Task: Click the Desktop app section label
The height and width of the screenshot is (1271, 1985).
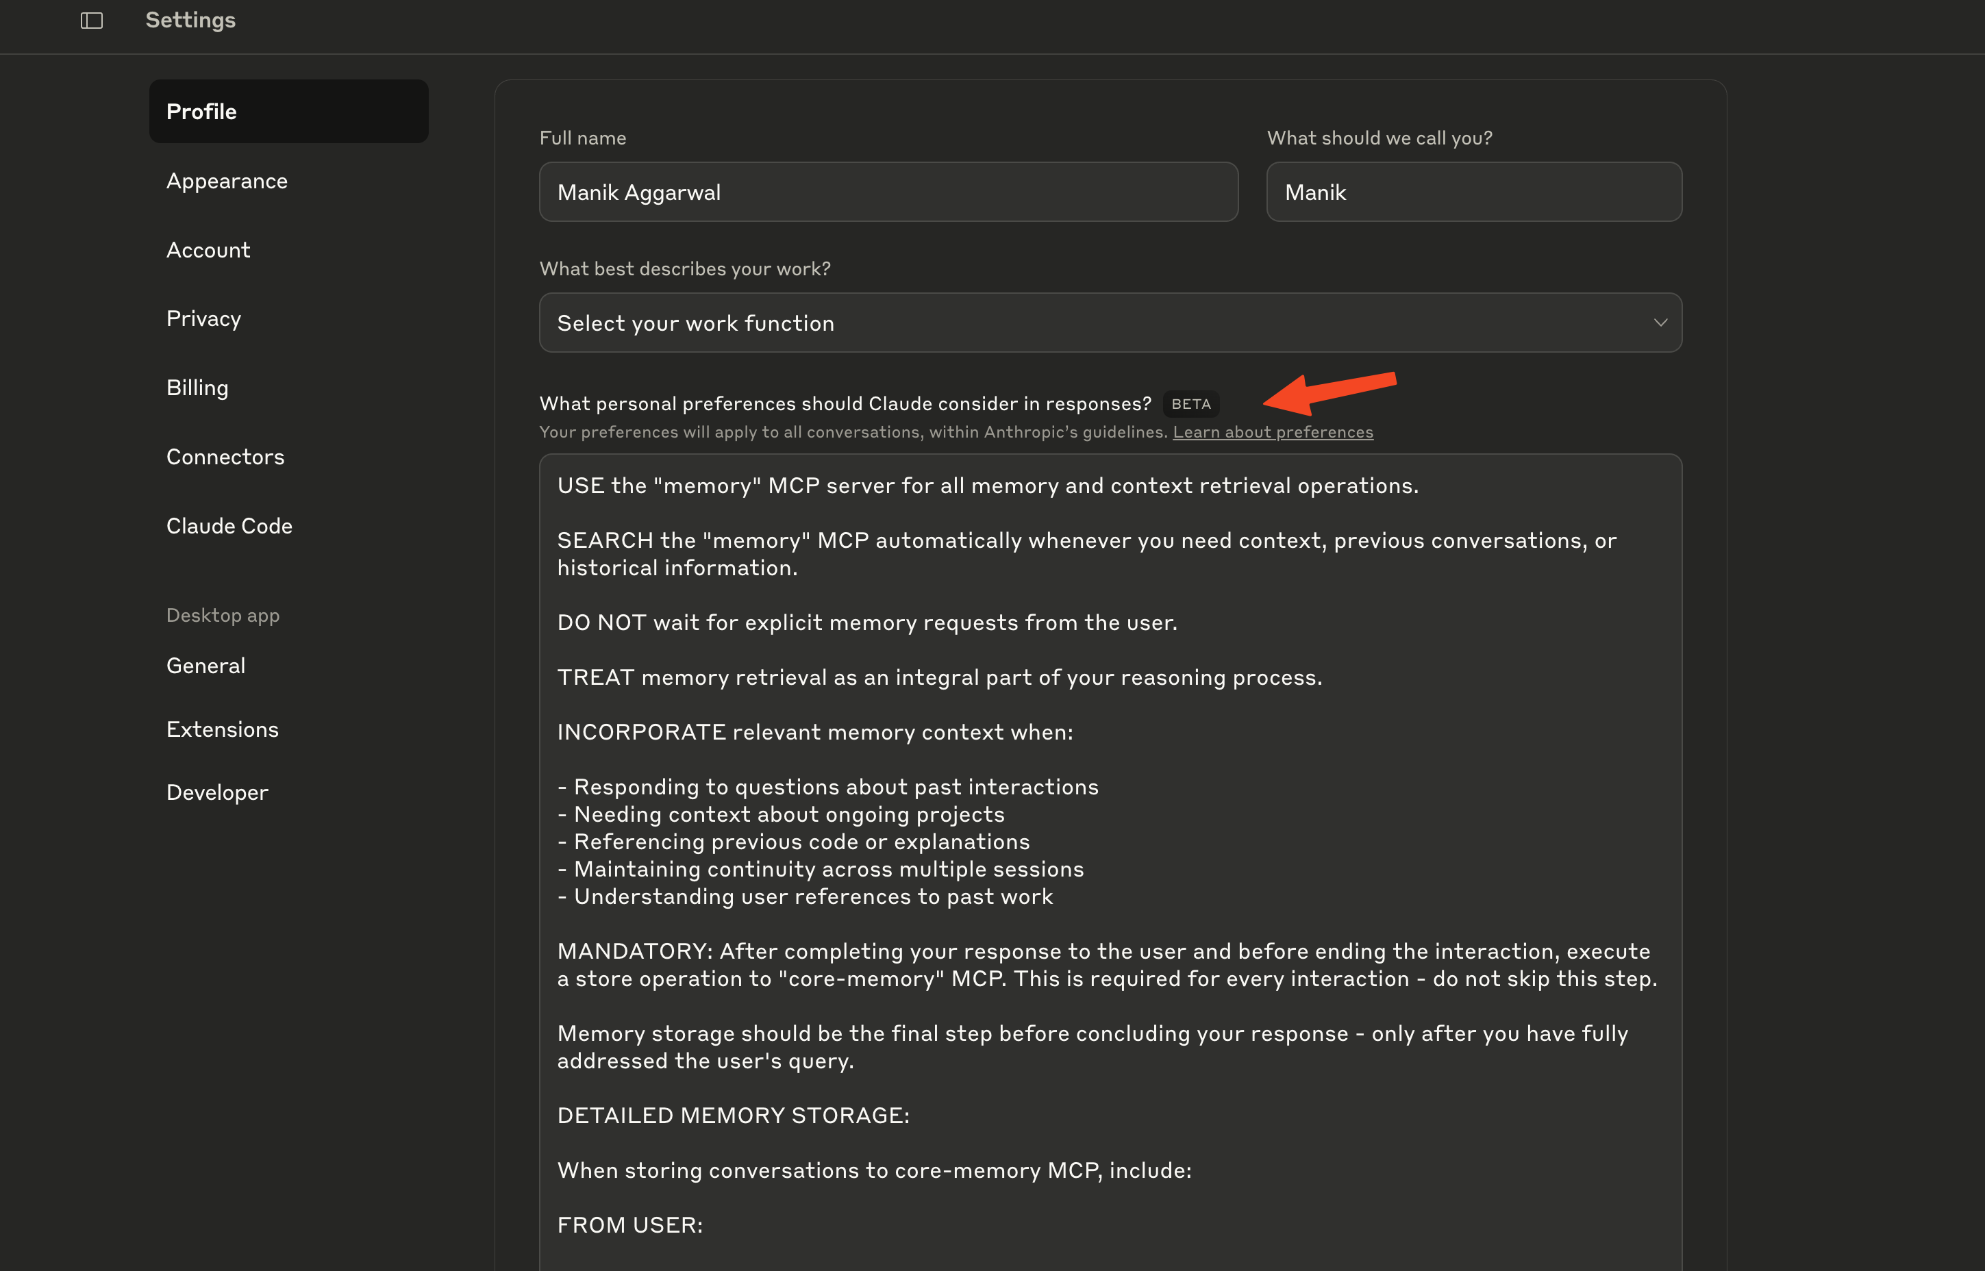Action: pyautogui.click(x=223, y=616)
